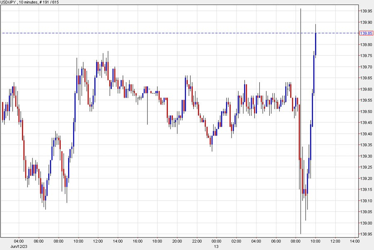This screenshot has width=374, height=250.
Task: Click the 139.90 price axis label
Action: tap(366, 22)
